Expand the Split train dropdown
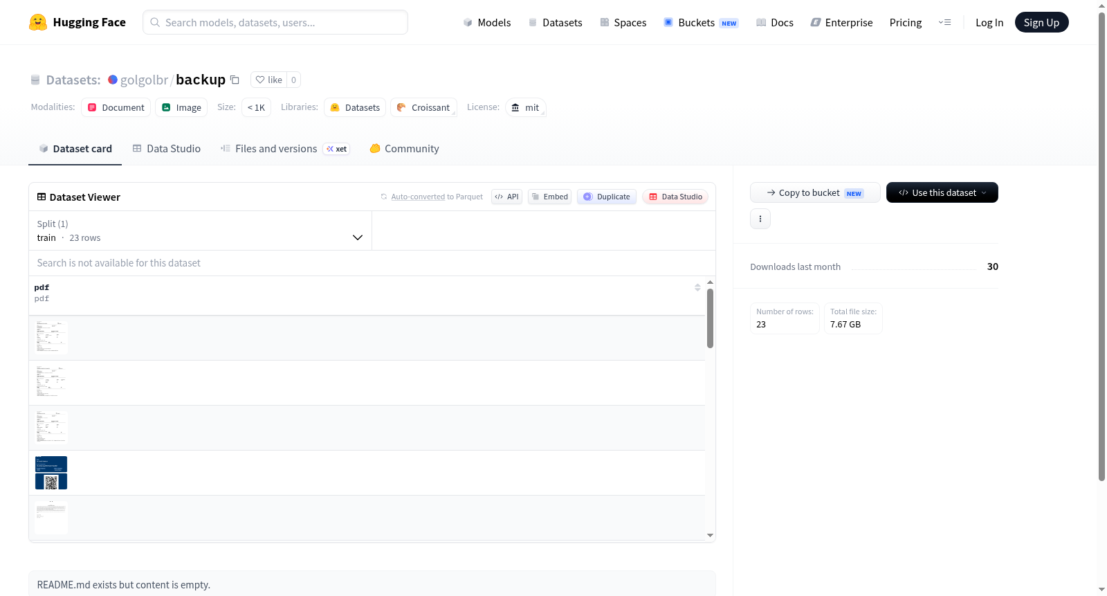Viewport: 1107px width, 596px height. click(201, 231)
